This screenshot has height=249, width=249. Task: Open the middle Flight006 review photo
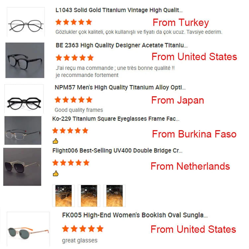pyautogui.click(x=89, y=196)
